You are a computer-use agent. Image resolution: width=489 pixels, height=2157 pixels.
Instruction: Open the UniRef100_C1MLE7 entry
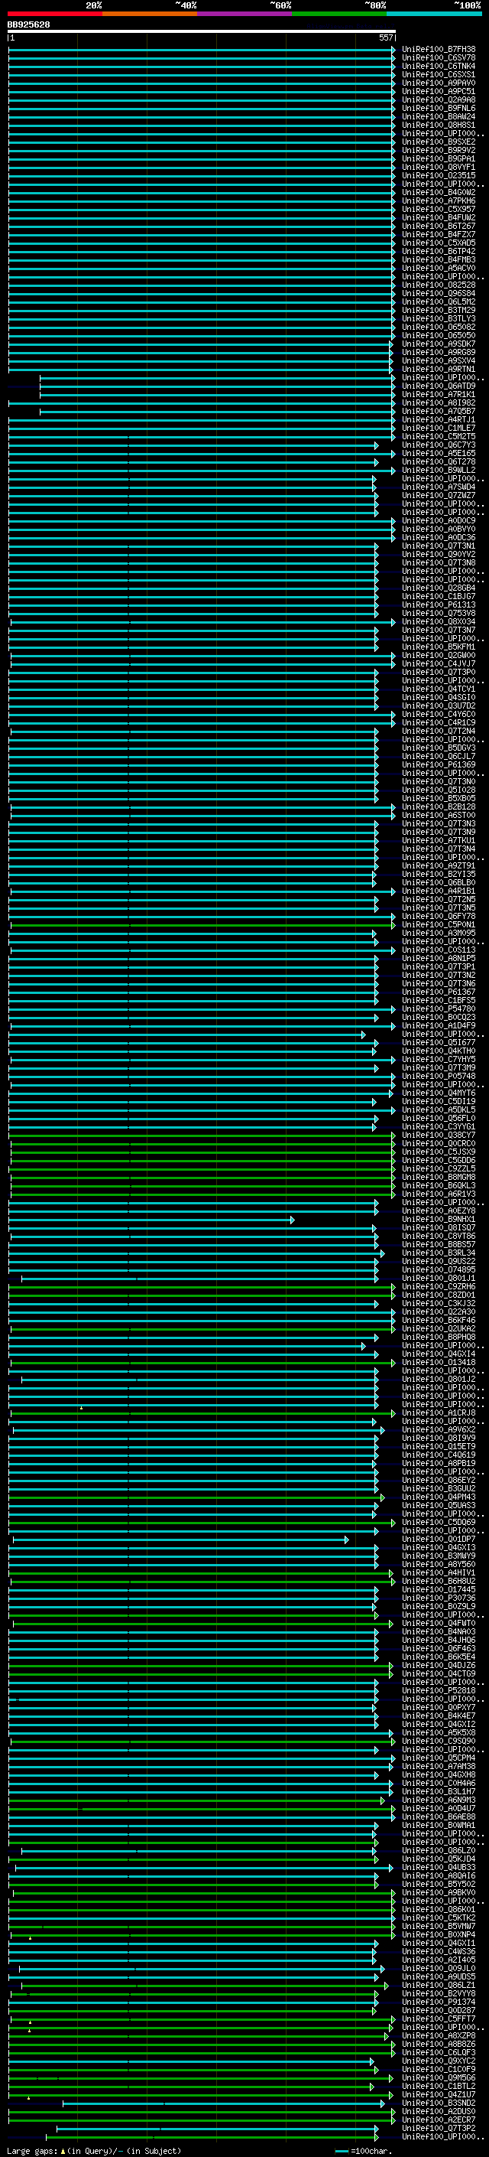tap(439, 428)
